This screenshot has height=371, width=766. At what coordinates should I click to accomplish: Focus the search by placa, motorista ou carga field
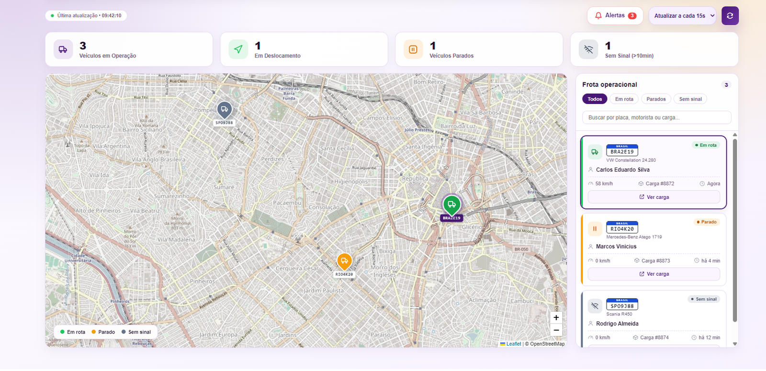tap(657, 117)
